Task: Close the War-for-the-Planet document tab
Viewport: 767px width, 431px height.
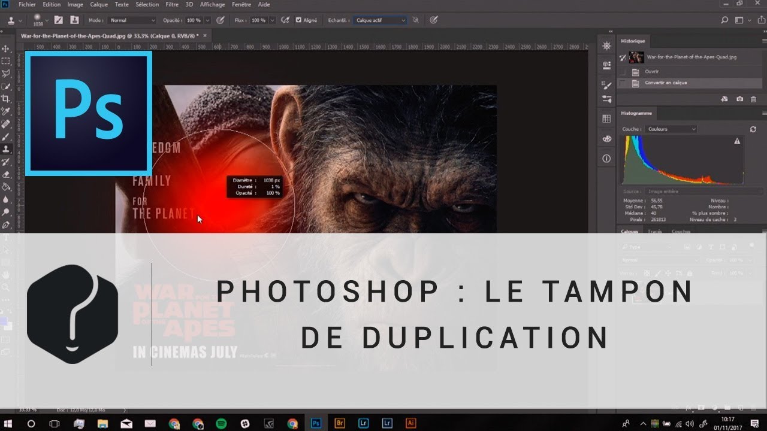Action: (x=205, y=35)
